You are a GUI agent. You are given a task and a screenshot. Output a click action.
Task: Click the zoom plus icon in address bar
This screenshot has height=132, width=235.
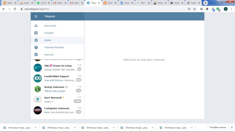pyautogui.click(x=189, y=9)
